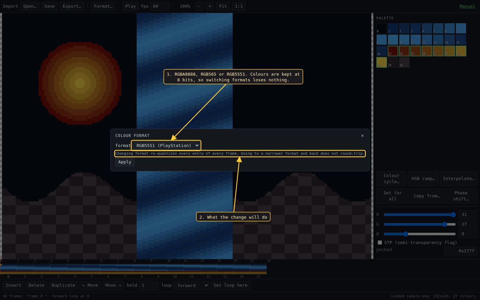Move the frame right with Move →
Image resolution: width=480 pixels, height=300 pixels.
click(x=113, y=285)
